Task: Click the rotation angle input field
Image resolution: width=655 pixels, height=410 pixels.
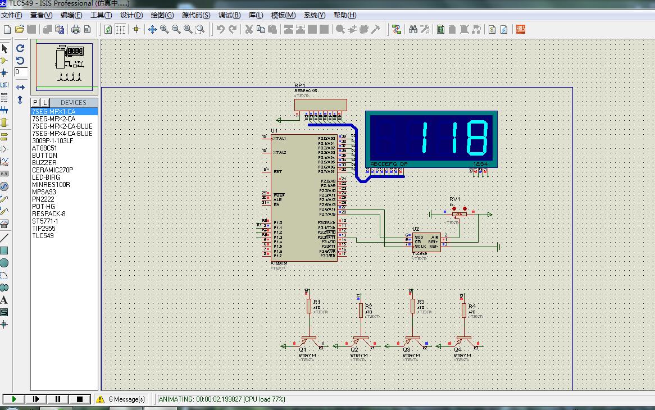Action: coord(21,72)
